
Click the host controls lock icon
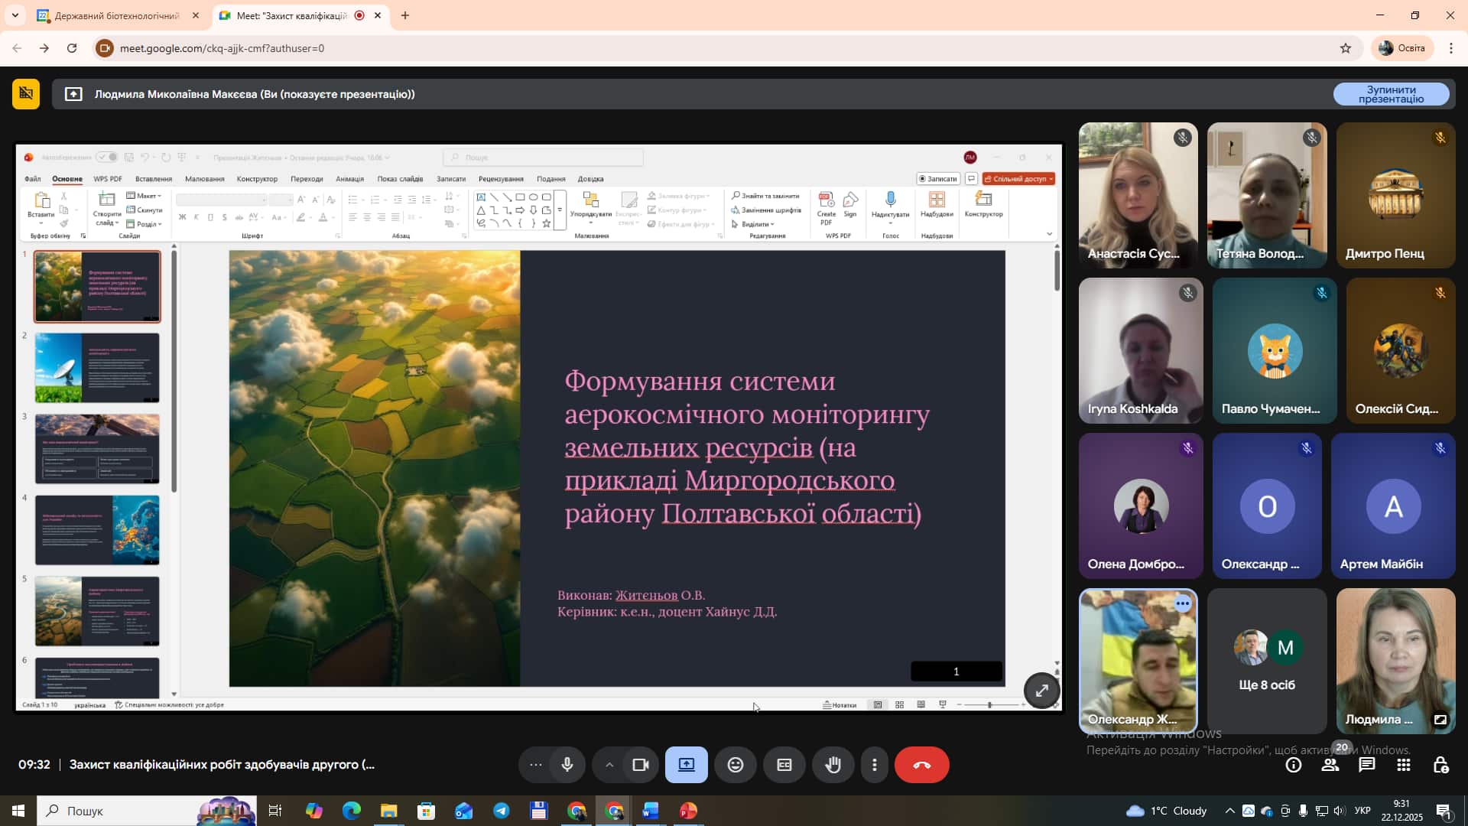(x=1440, y=765)
